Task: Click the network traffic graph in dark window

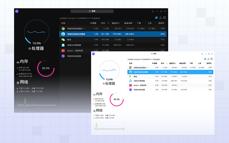Action: coord(37,102)
